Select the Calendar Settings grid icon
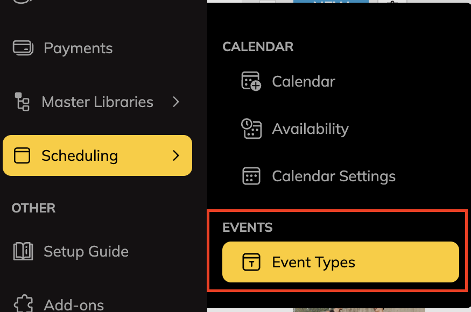This screenshot has width=471, height=312. (x=251, y=176)
